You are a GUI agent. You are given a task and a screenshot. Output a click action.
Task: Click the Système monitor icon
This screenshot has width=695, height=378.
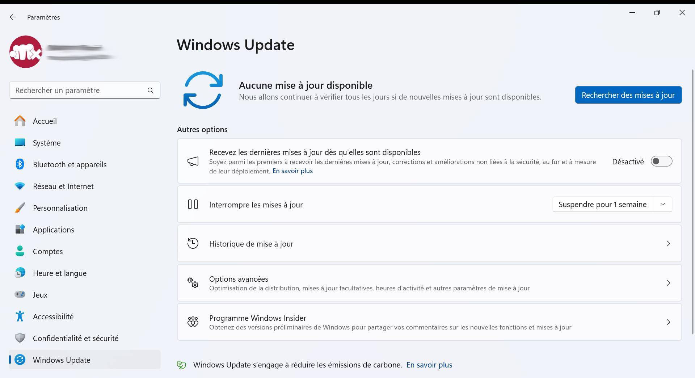[x=20, y=143]
